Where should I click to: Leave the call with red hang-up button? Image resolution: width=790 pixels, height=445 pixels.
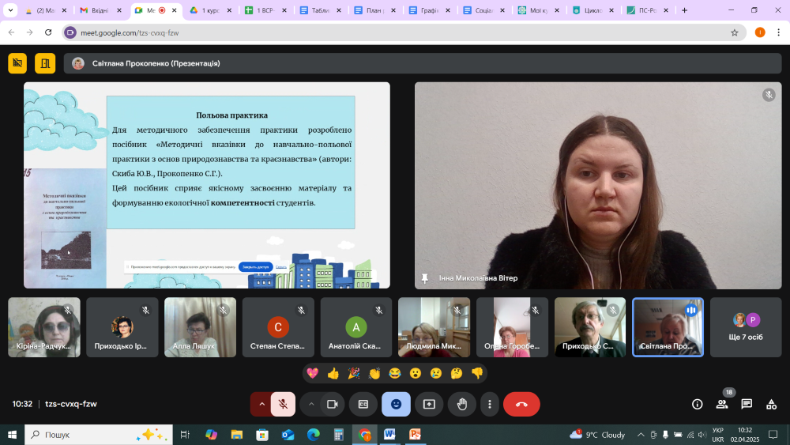(x=521, y=404)
